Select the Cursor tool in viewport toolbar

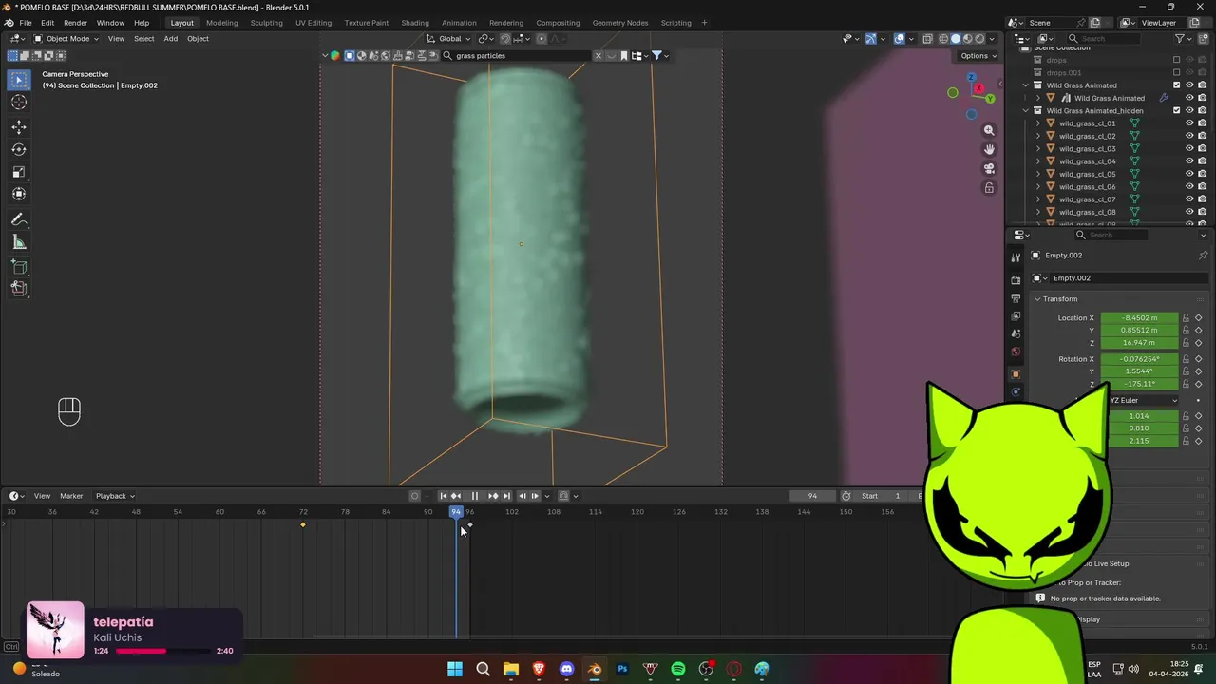[19, 103]
